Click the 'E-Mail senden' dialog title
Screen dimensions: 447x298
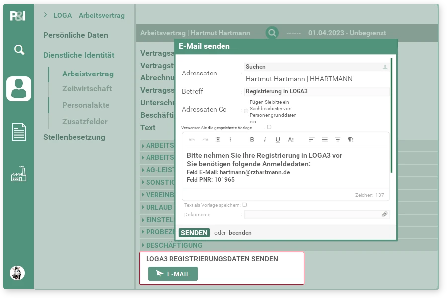coord(204,46)
